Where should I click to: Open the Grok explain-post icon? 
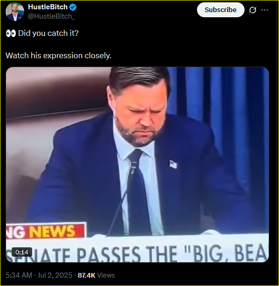pyautogui.click(x=252, y=10)
